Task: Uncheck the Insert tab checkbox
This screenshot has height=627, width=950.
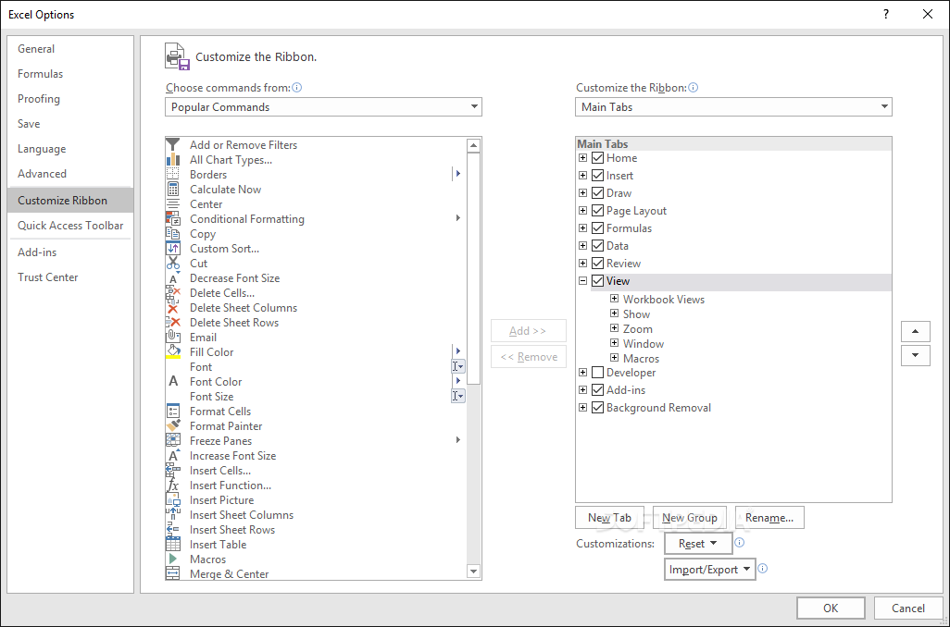Action: point(597,176)
